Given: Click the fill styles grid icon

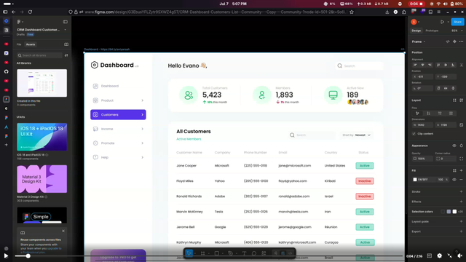Looking at the screenshot, I should (x=454, y=170).
